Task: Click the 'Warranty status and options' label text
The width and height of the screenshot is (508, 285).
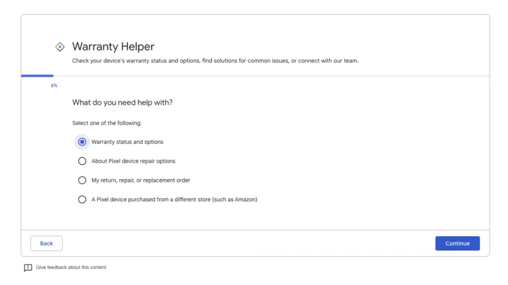Action: (x=127, y=142)
